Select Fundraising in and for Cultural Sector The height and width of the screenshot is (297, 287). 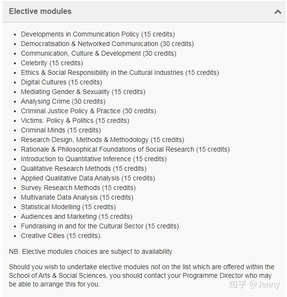coord(100,226)
